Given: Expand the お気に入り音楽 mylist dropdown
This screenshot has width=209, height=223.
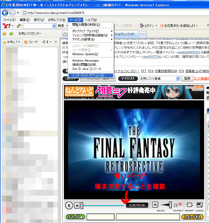Looking at the screenshot, I should point(178,79).
